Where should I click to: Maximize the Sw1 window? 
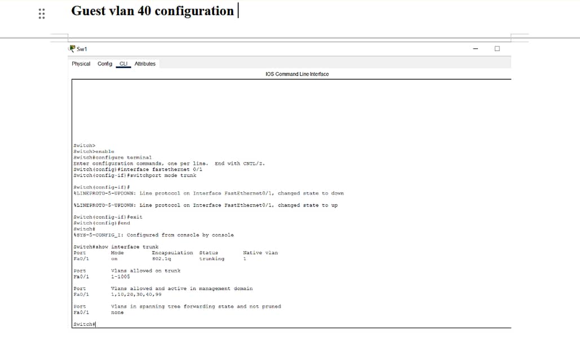pos(497,49)
